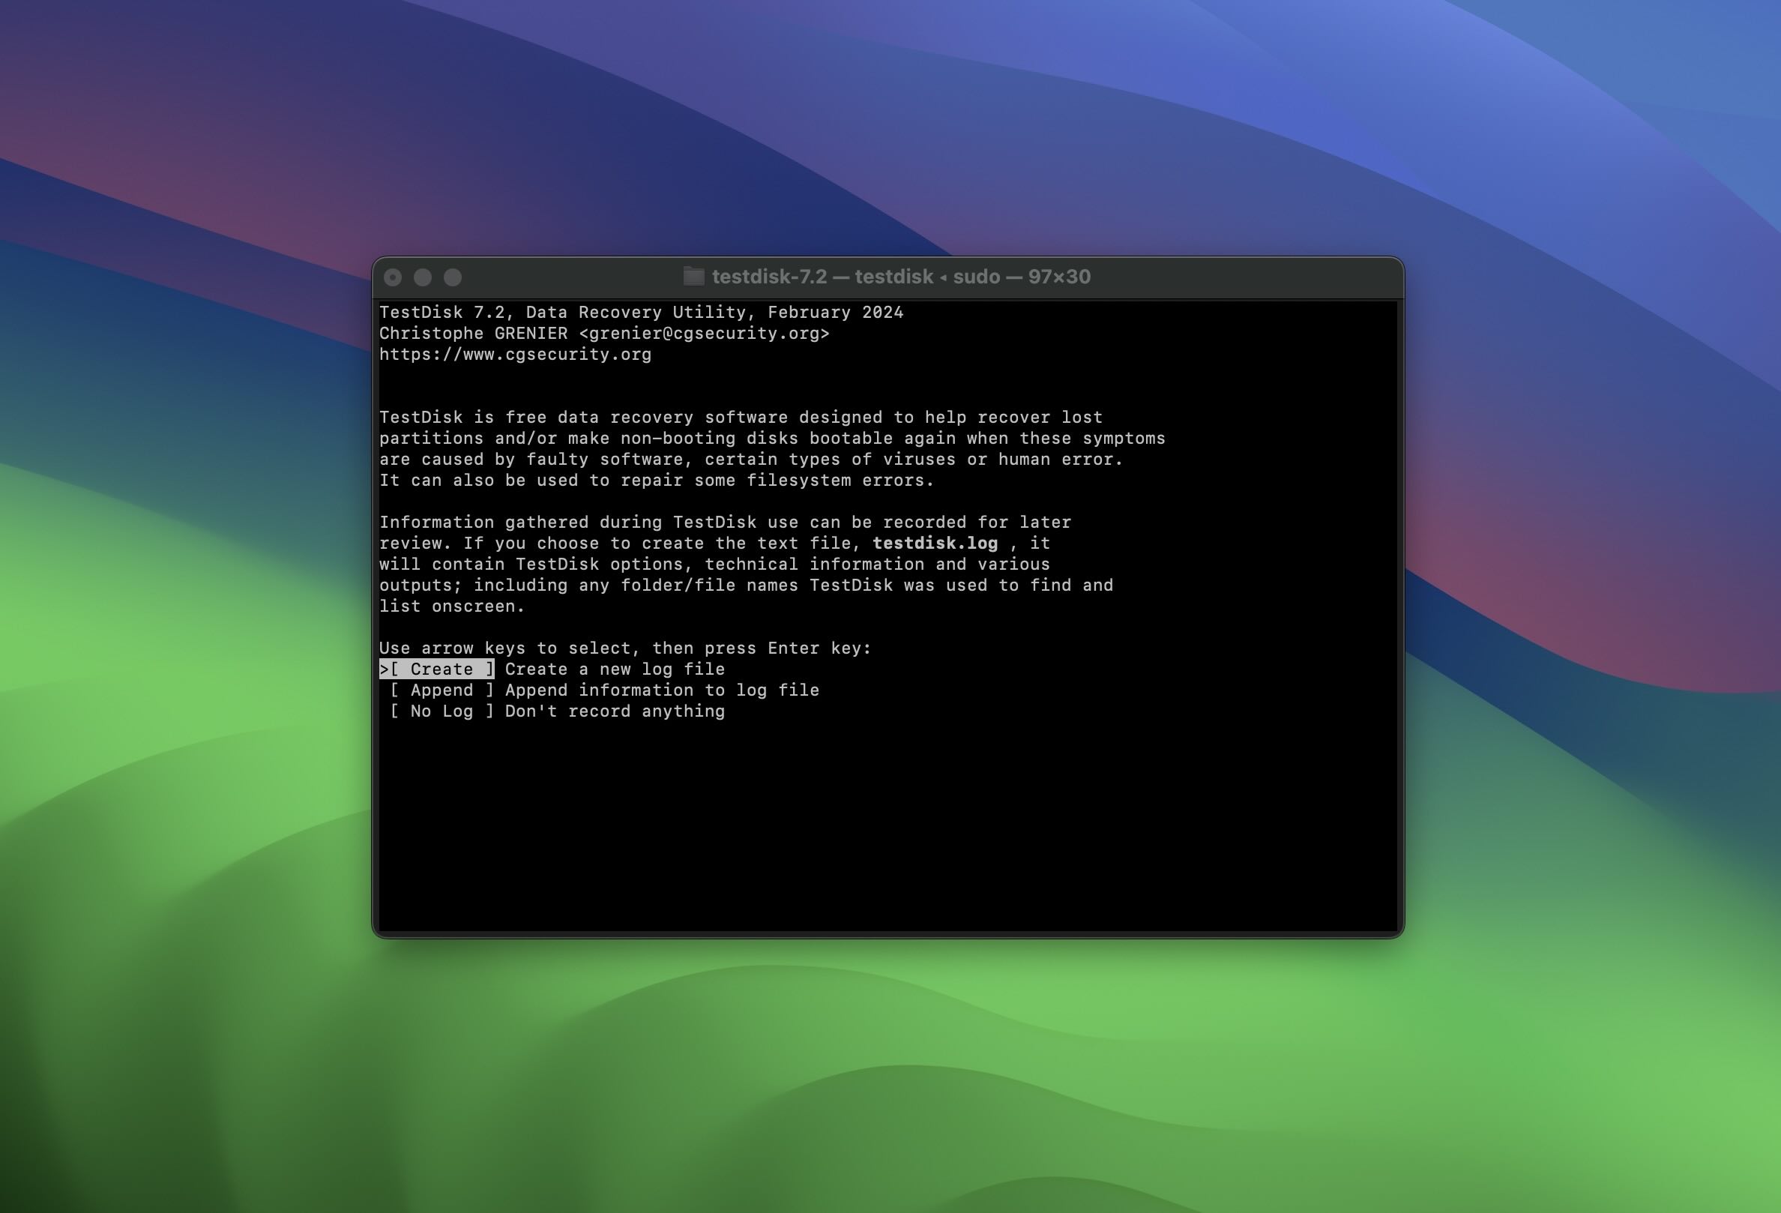Click 'outputs; including any folder/file names' line
The height and width of the screenshot is (1213, 1781).
pyautogui.click(x=747, y=586)
